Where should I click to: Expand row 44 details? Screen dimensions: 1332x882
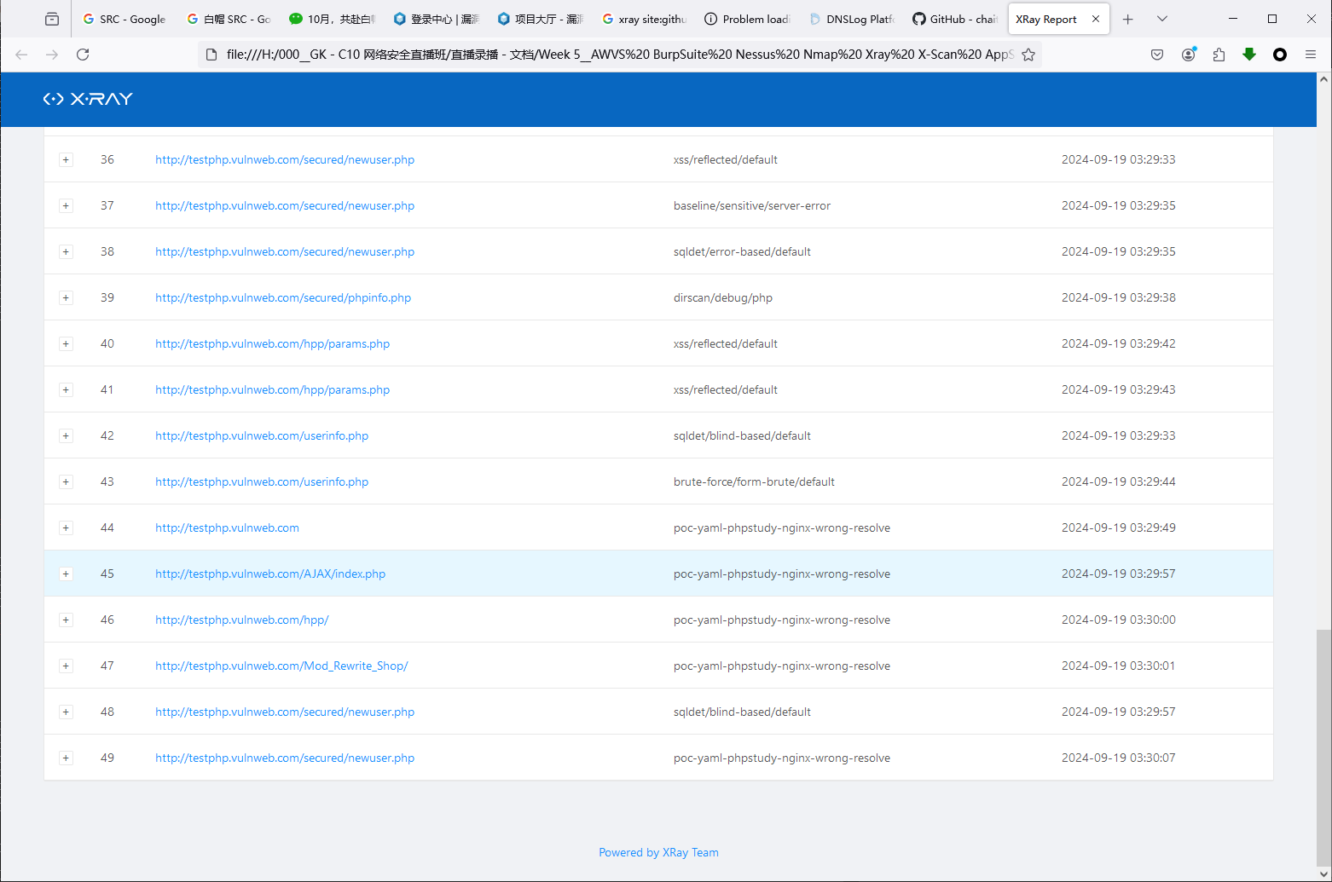(x=66, y=527)
